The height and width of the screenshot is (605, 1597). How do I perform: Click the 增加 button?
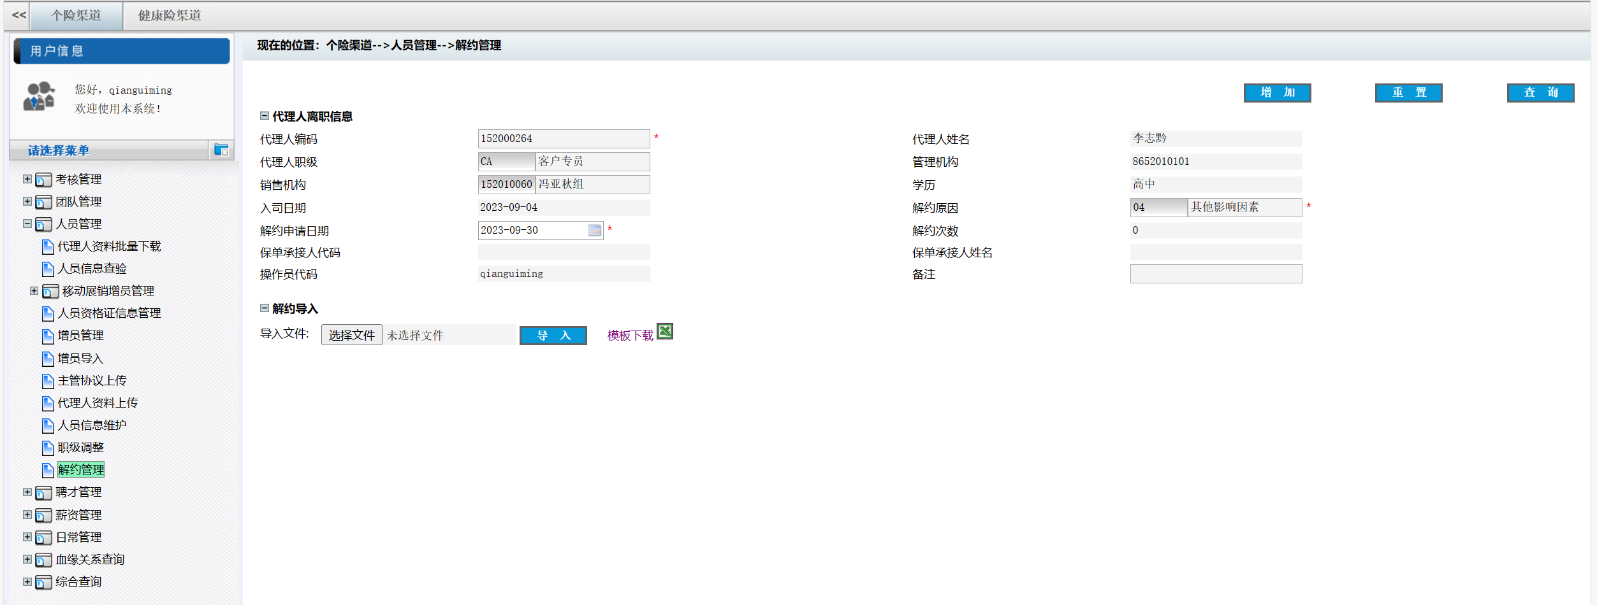point(1277,92)
